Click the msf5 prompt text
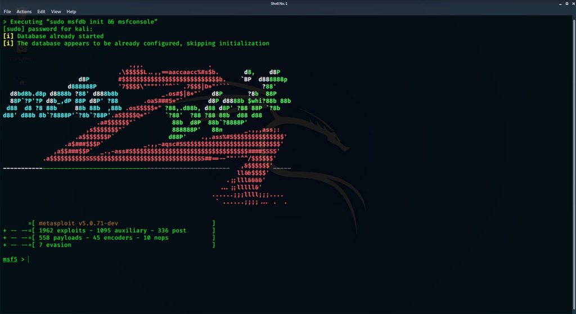The height and width of the screenshot is (314, 576). pos(10,259)
